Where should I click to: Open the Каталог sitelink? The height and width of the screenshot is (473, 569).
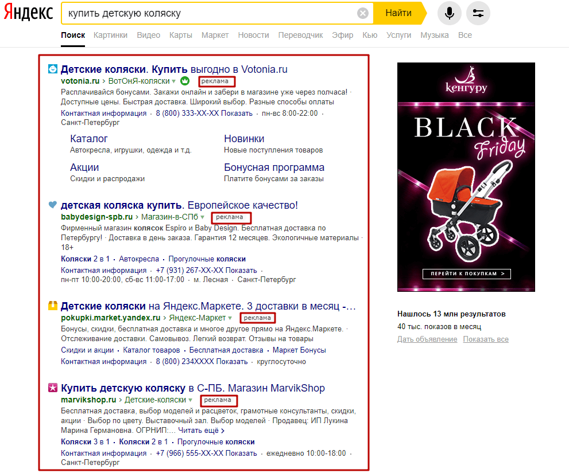(89, 138)
